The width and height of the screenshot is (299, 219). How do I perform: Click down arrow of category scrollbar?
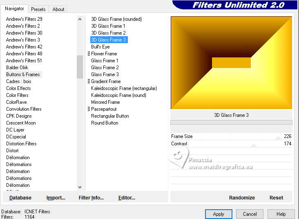(80, 187)
